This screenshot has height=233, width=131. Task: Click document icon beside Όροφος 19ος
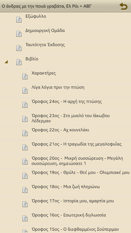(25, 176)
